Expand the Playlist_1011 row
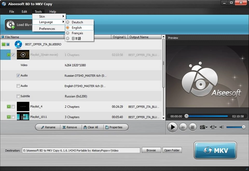Viewport: 249px width, 171px height. click(9, 117)
